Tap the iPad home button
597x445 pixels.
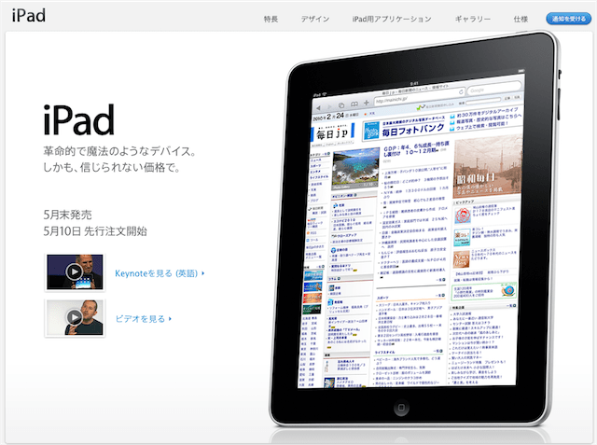click(x=401, y=408)
